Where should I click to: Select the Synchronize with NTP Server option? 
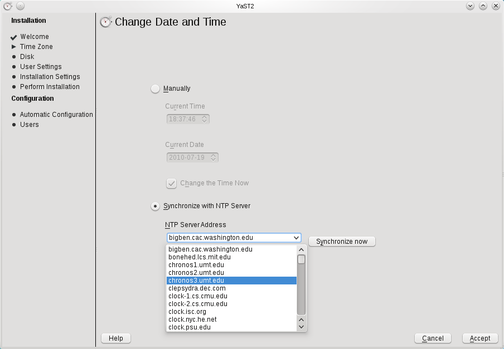[x=155, y=206]
